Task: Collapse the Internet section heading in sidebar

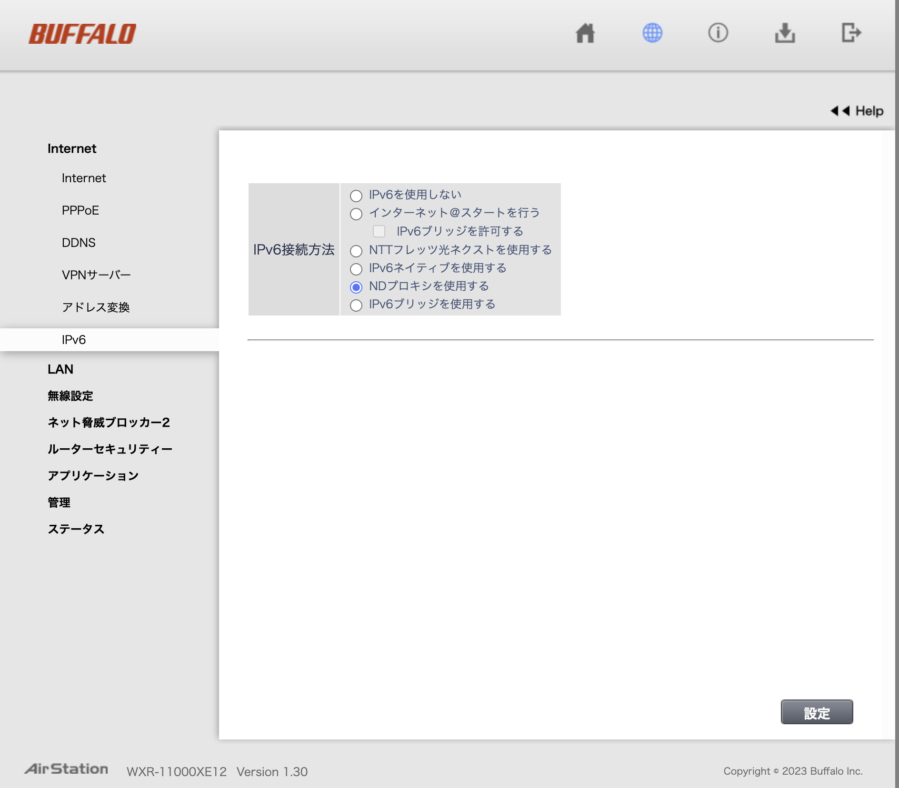Action: click(x=72, y=148)
